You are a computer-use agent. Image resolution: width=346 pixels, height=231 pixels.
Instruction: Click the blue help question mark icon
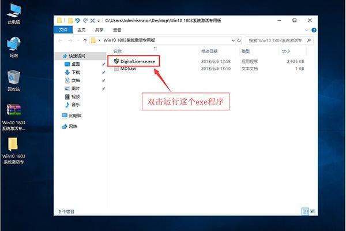click(314, 30)
